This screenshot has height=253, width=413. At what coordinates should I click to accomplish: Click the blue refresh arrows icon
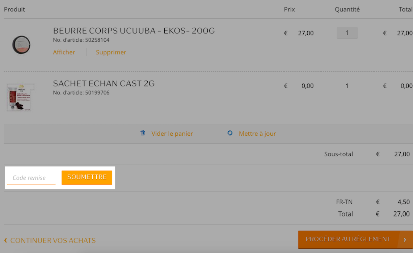230,133
